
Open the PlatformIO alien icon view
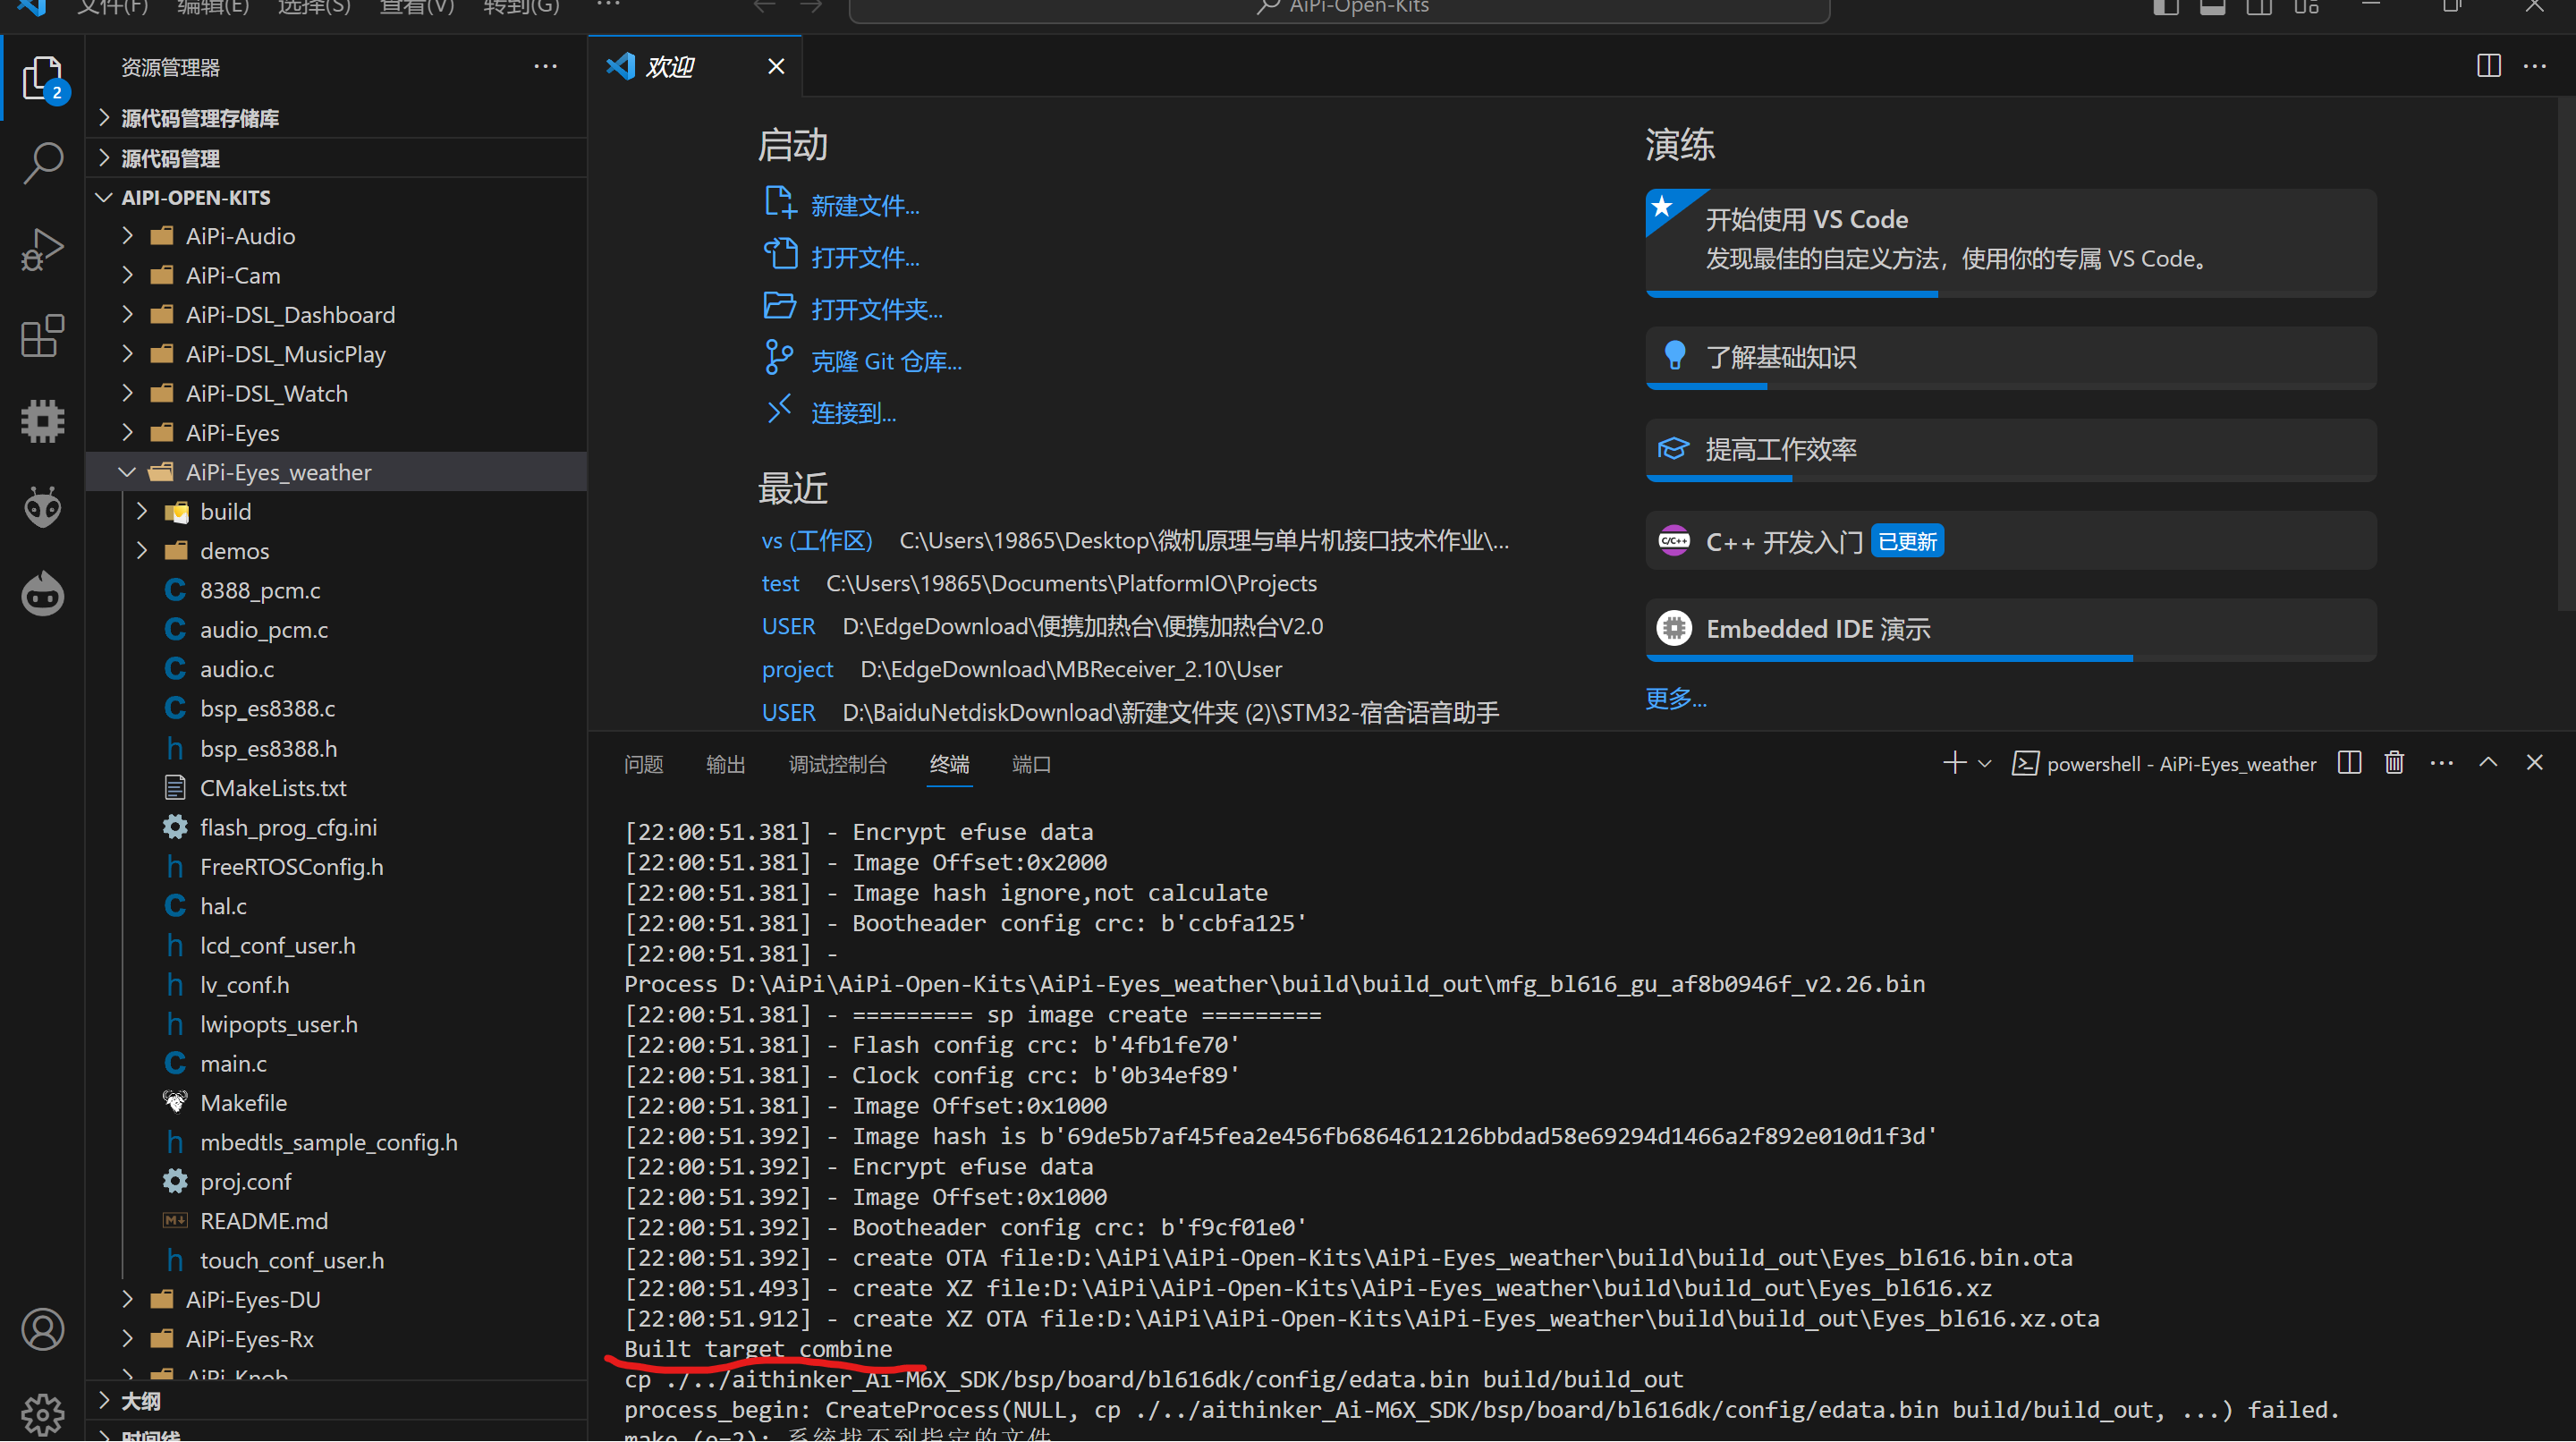click(42, 507)
